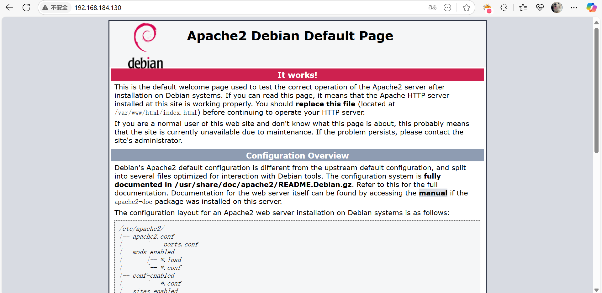The height and width of the screenshot is (293, 602).
Task: Open the Favorites list icon
Action: pos(523,8)
